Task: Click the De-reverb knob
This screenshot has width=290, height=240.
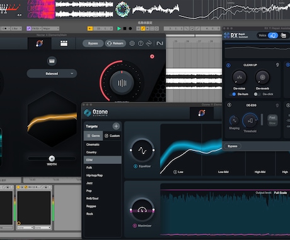Action: (x=262, y=77)
